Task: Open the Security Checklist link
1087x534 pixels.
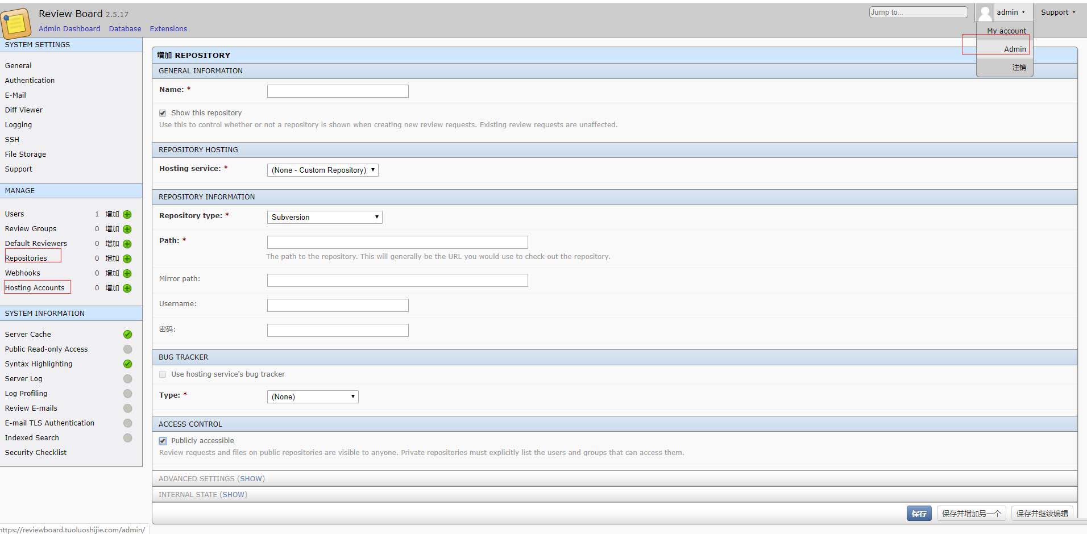Action: coord(36,453)
